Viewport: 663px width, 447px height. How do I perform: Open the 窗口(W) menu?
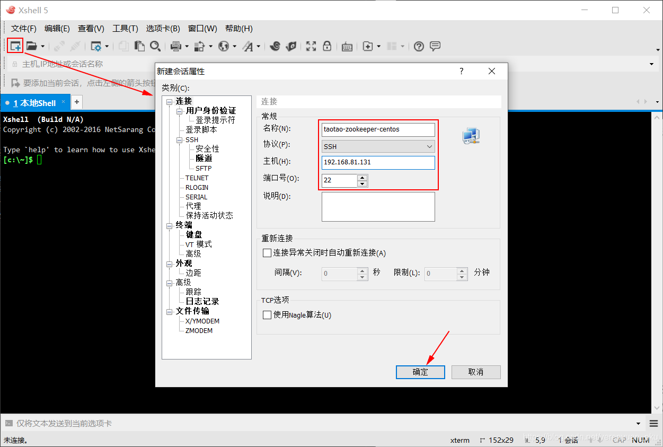(x=202, y=29)
